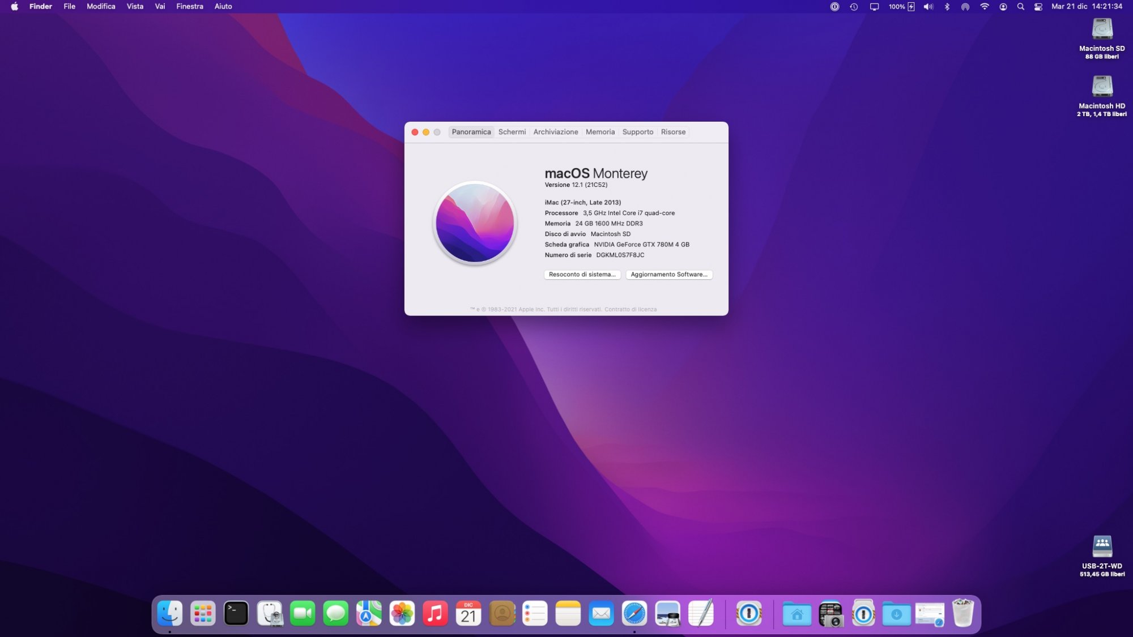Viewport: 1133px width, 637px height.
Task: Open the Time Machine menu
Action: tap(854, 7)
